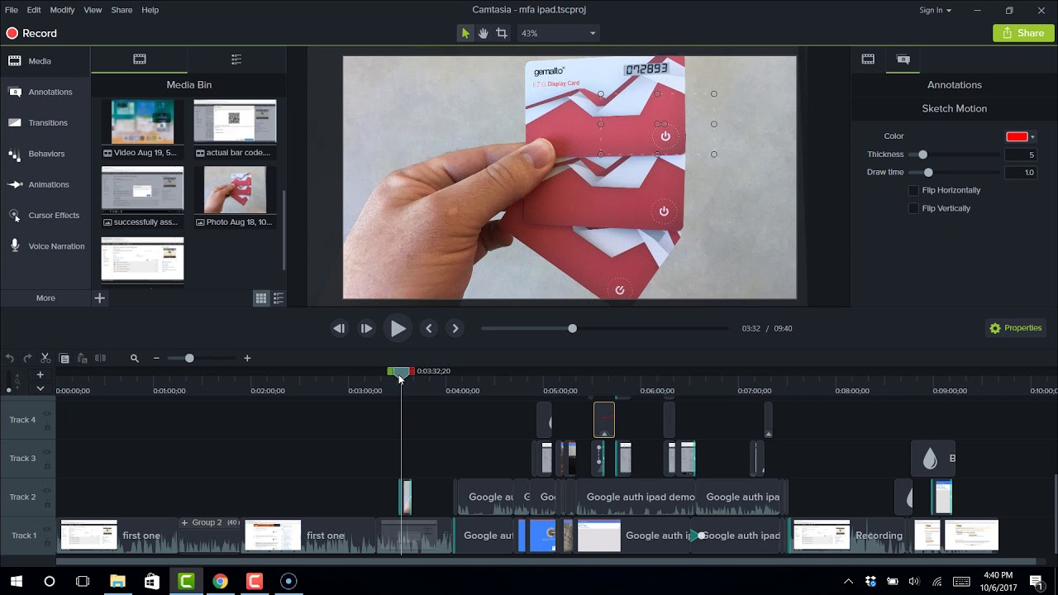Click the Thickness value field

[x=1021, y=155]
